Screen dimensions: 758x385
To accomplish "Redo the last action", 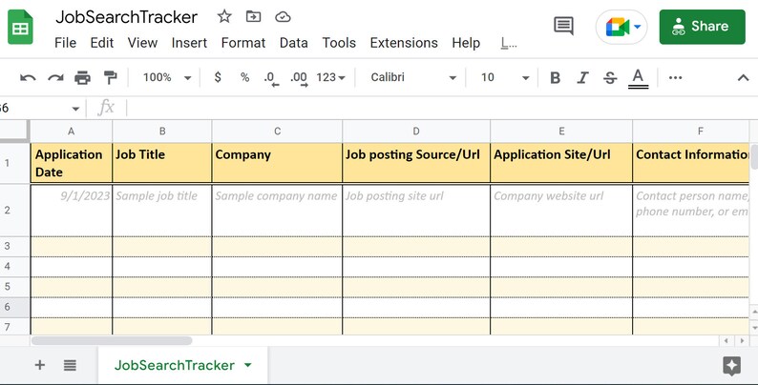I will pos(55,78).
